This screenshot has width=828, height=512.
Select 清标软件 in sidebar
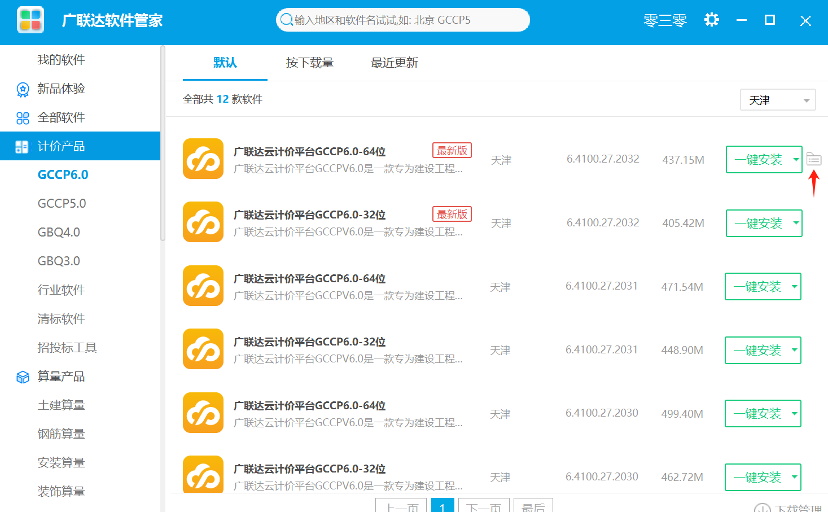[x=61, y=319]
